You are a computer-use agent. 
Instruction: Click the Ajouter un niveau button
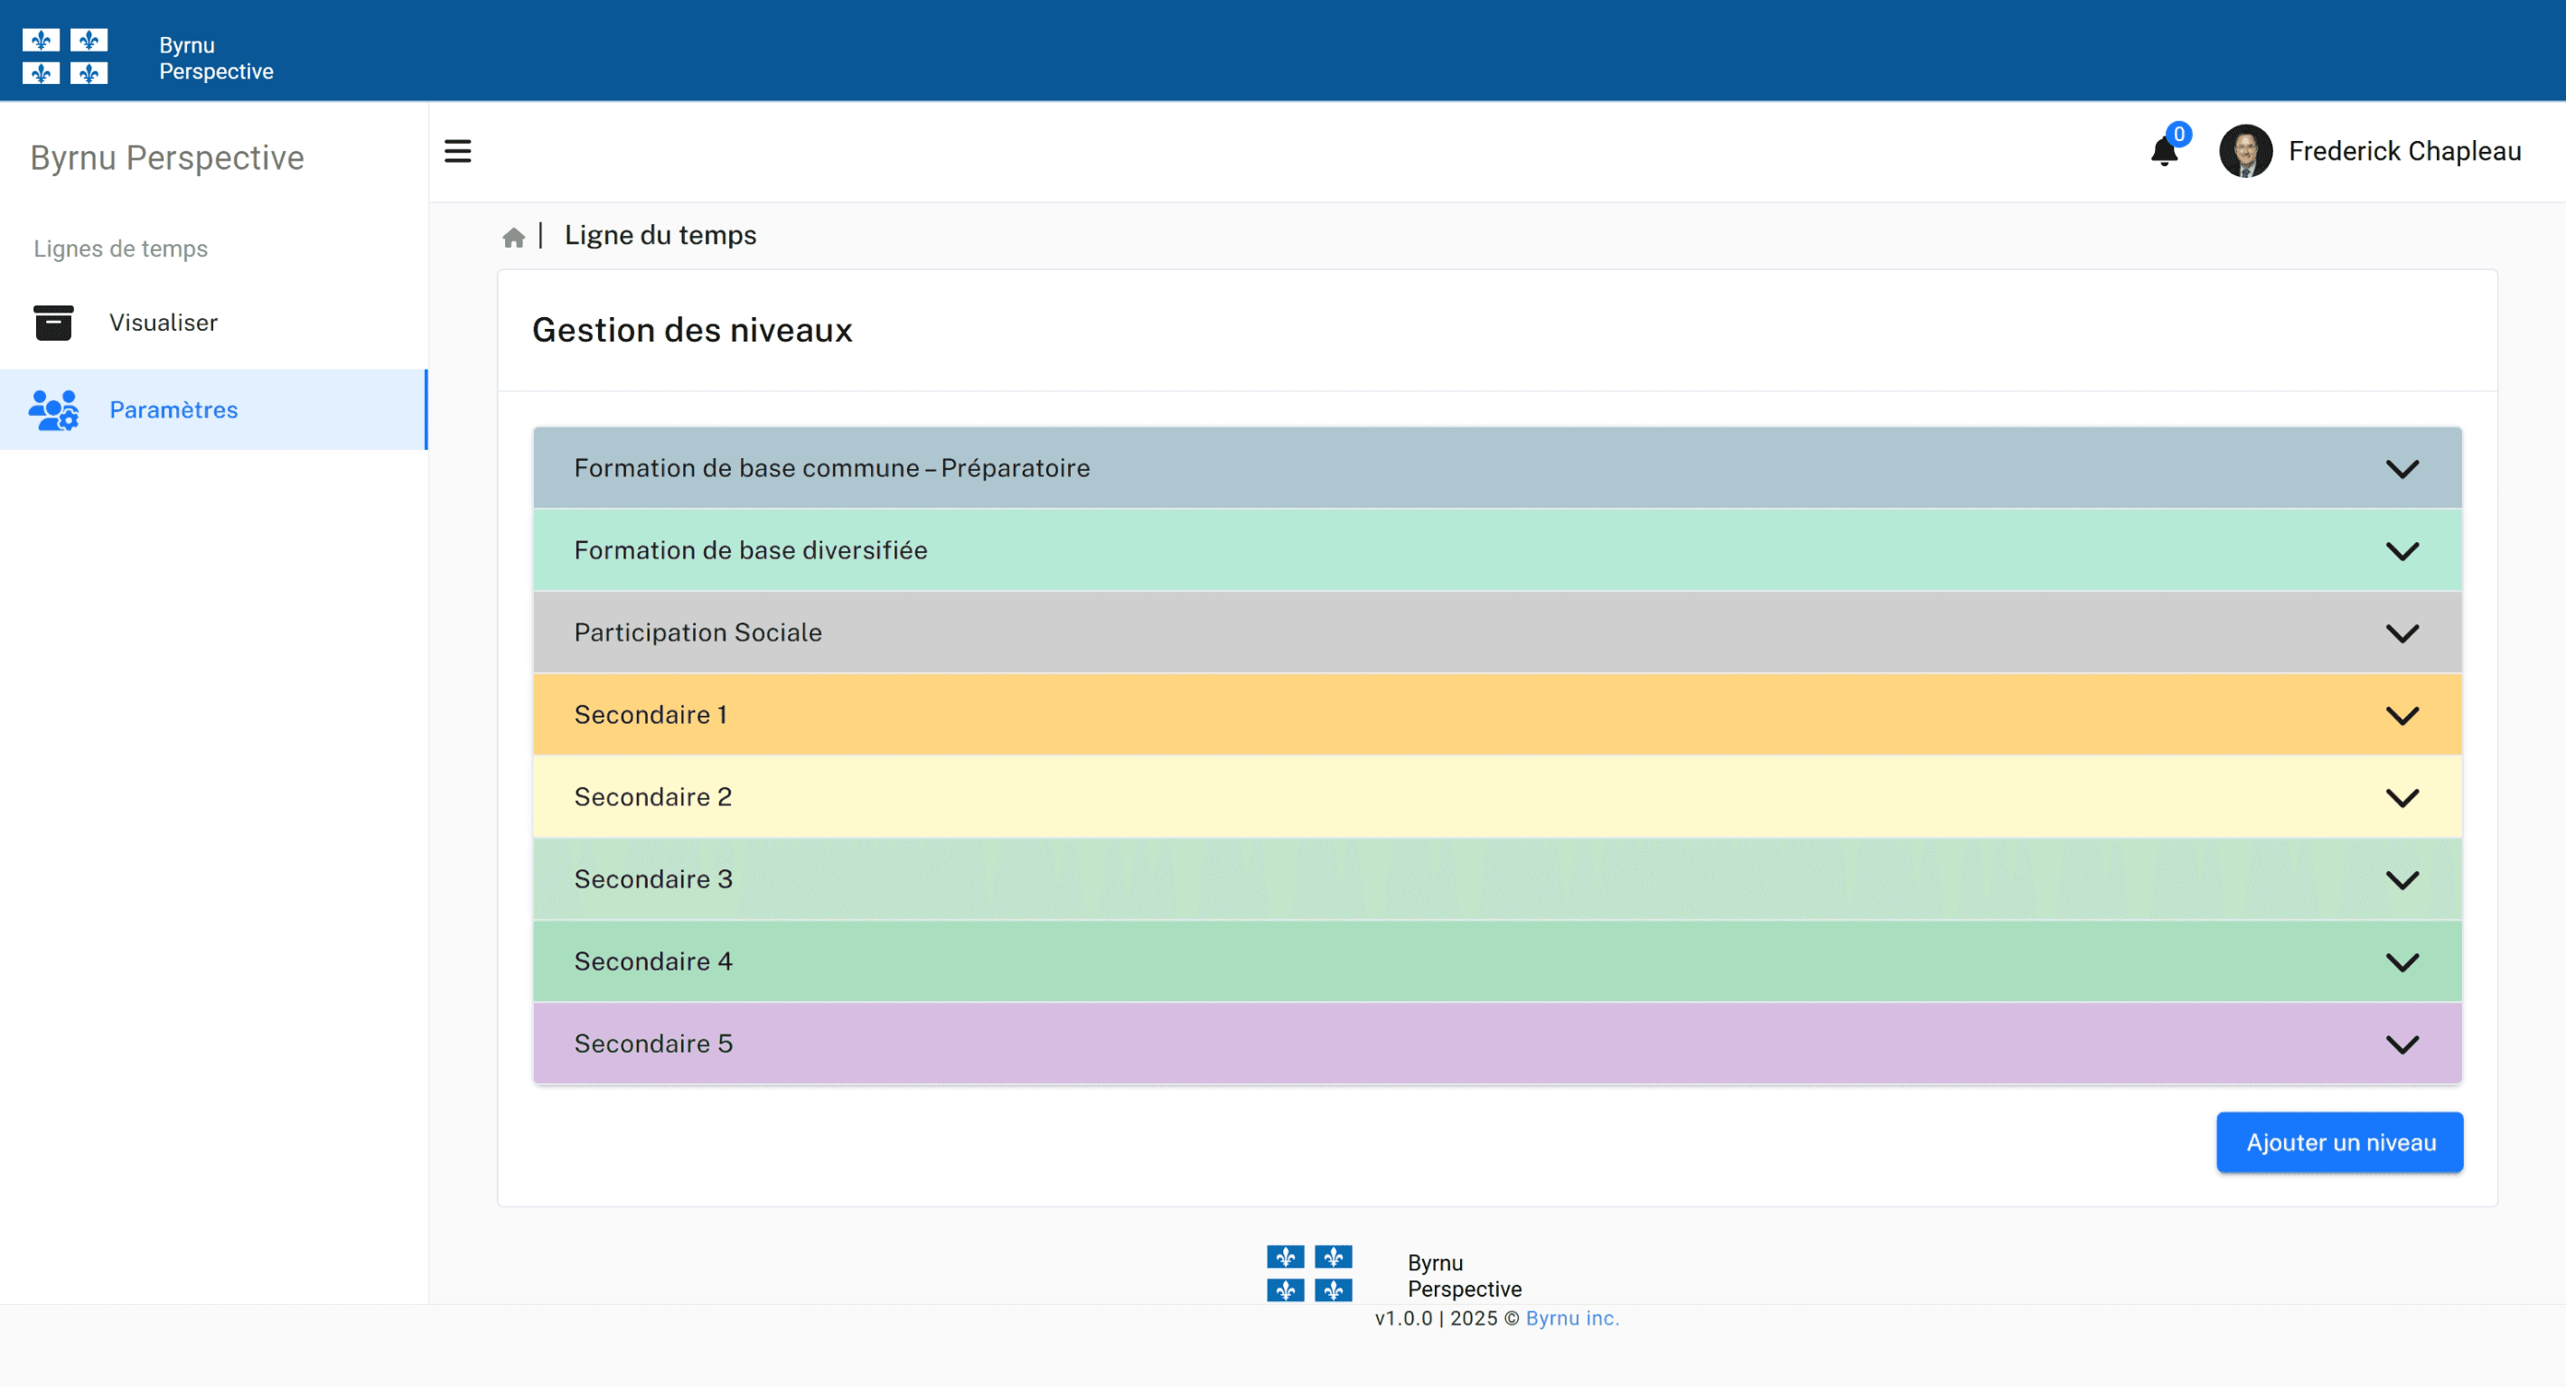(x=2339, y=1142)
